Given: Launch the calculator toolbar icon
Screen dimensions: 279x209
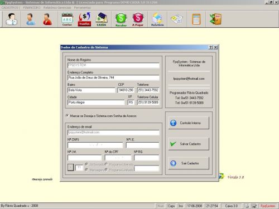Looking at the screenshot, I should (196, 19).
